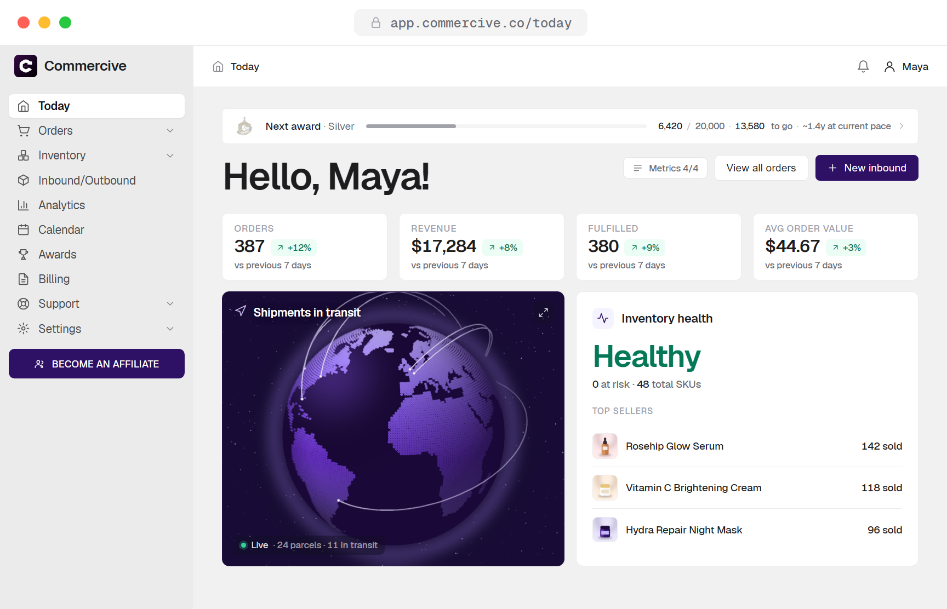Click the +3% average order badge
This screenshot has width=947, height=609.
coord(846,248)
